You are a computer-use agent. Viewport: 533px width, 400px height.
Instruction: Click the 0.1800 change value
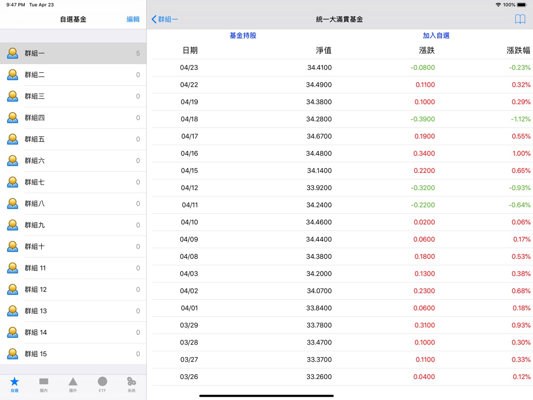[425, 256]
